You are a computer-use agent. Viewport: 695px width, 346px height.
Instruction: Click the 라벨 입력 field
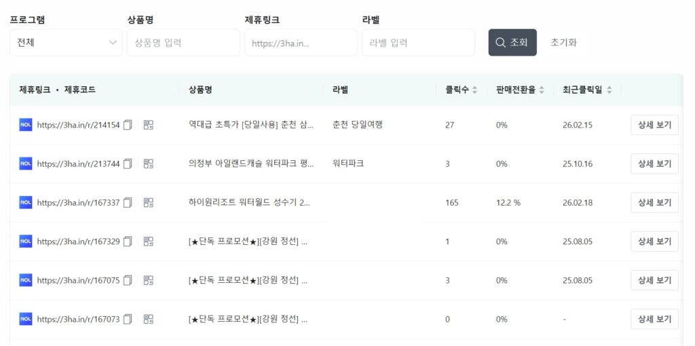(418, 43)
